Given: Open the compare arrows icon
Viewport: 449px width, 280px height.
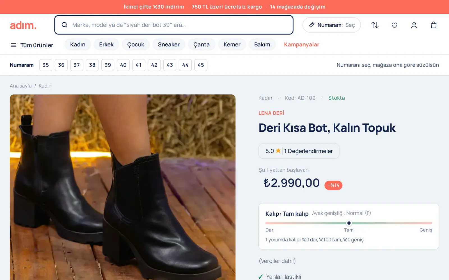Looking at the screenshot, I should (x=375, y=25).
